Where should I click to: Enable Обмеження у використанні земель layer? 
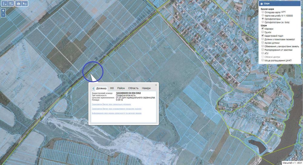[x=263, y=46]
